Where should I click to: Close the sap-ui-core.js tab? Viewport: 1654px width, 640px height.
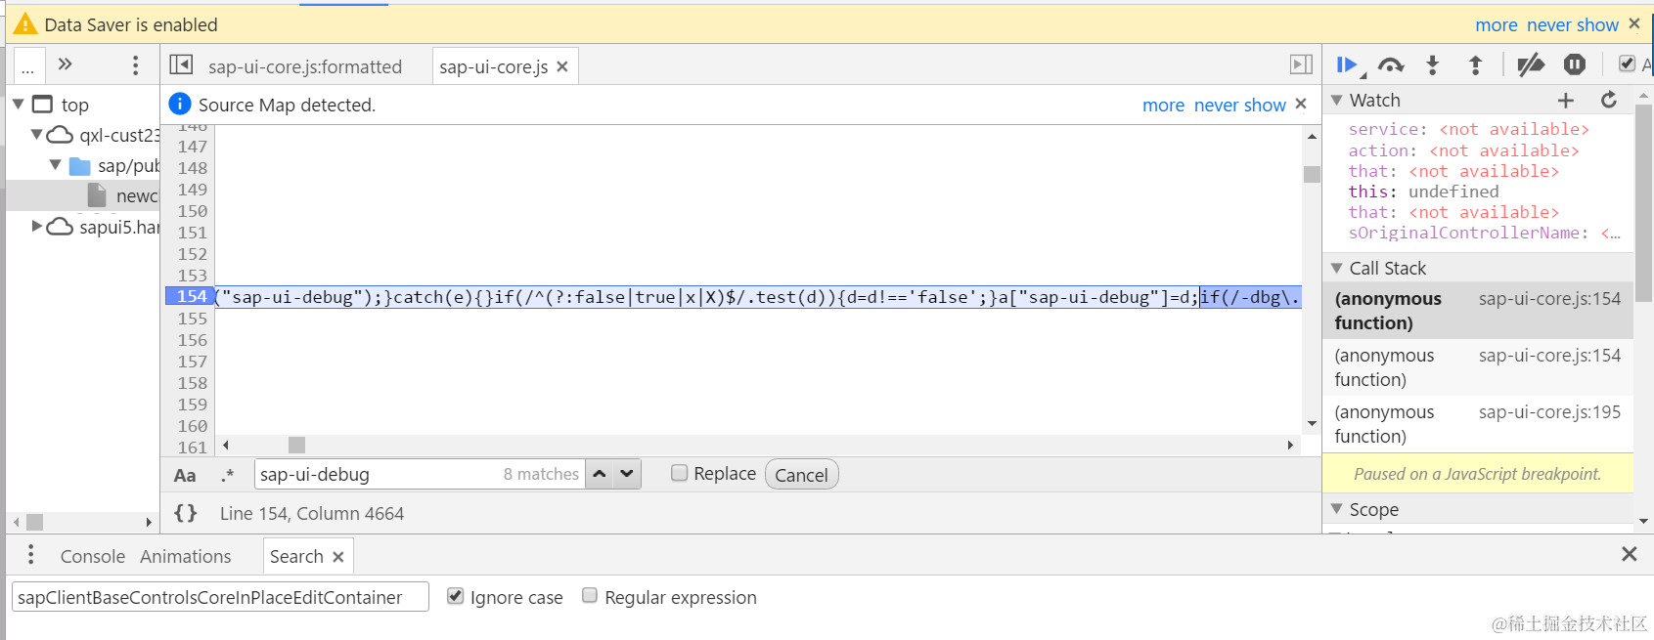point(562,66)
